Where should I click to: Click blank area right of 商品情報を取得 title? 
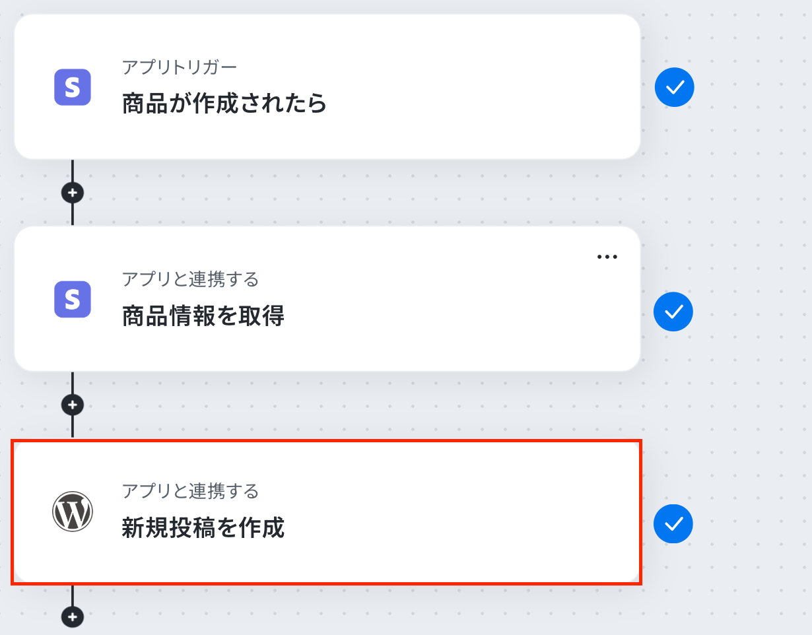[x=462, y=317]
